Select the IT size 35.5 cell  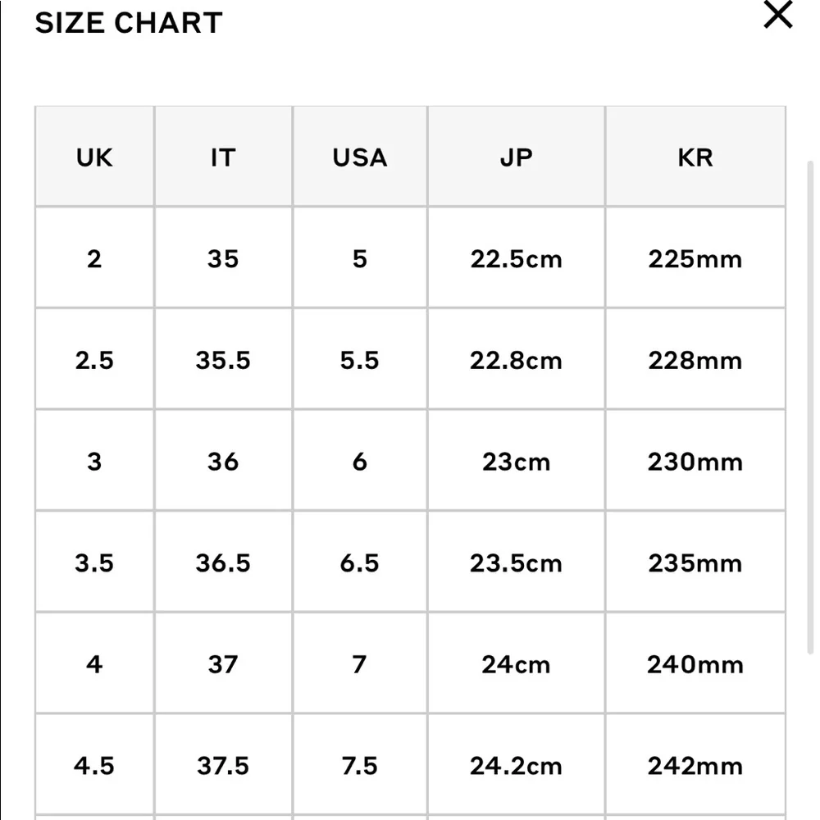pos(222,361)
